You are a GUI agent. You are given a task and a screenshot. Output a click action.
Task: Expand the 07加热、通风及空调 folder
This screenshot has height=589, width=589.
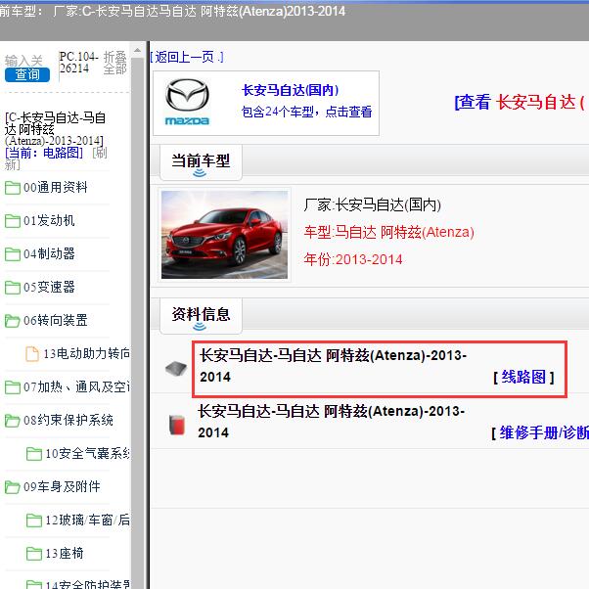(76, 386)
